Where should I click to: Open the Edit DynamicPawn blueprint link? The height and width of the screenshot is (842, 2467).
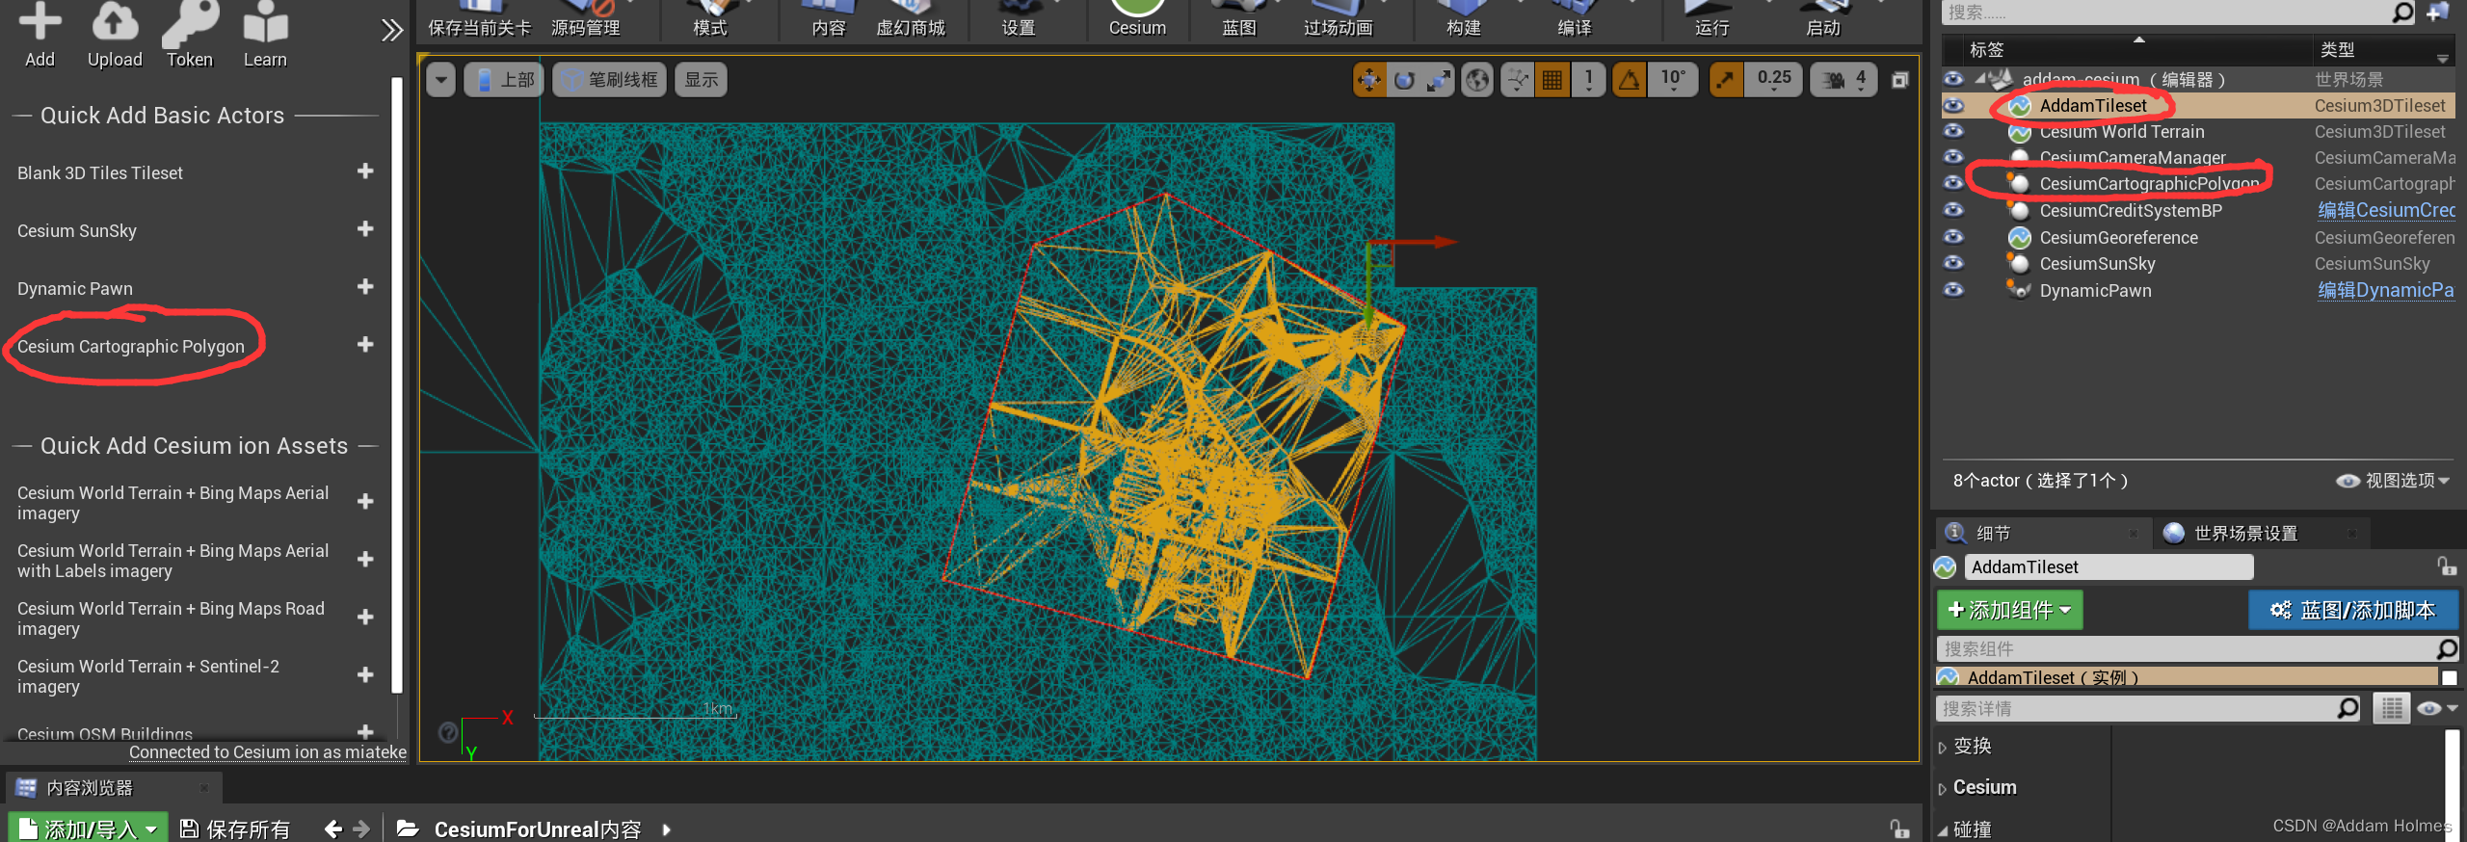pyautogui.click(x=2386, y=290)
